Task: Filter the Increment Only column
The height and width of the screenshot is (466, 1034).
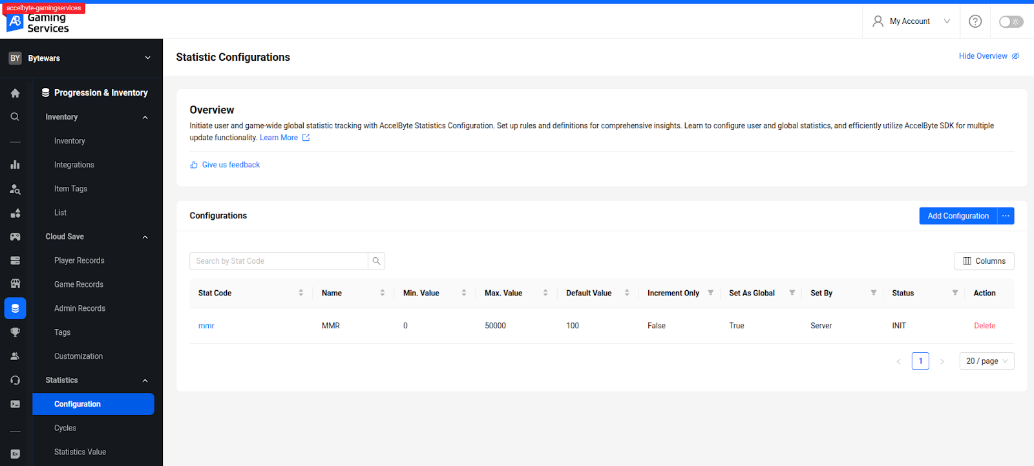Action: click(710, 293)
